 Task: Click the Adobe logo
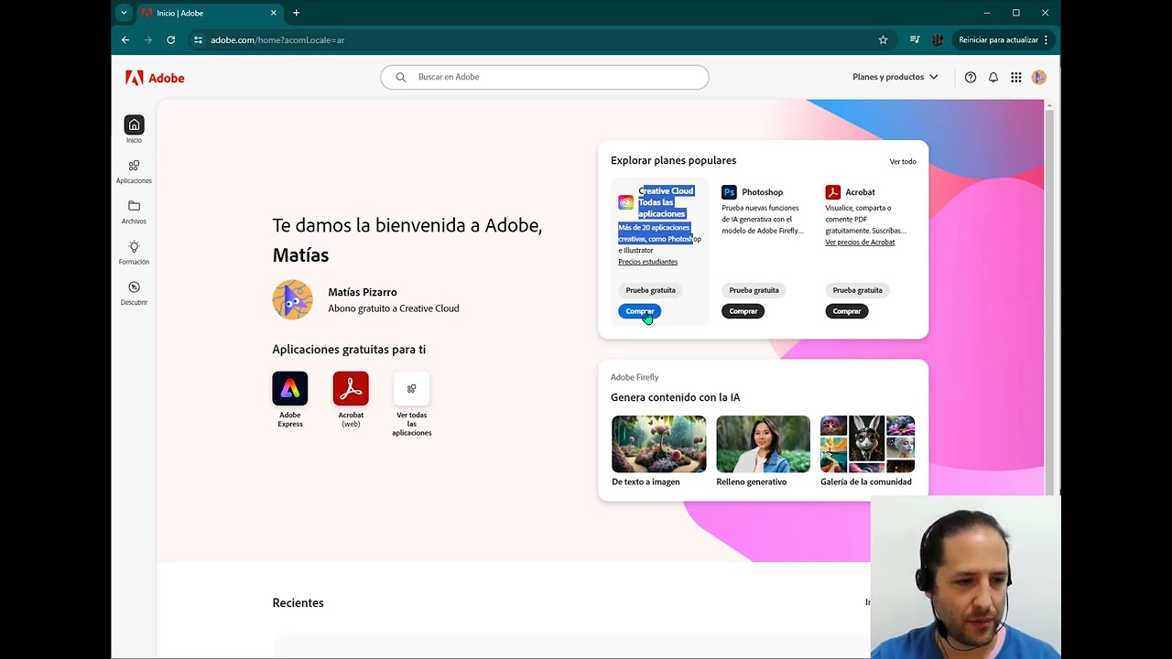tap(155, 78)
